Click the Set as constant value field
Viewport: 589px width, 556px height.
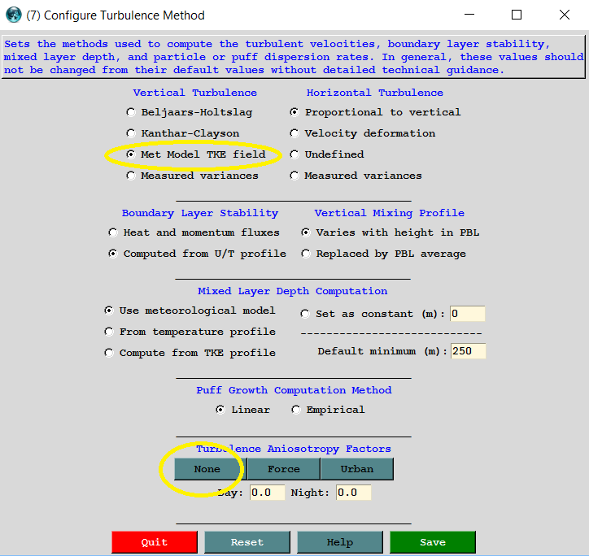pos(467,314)
